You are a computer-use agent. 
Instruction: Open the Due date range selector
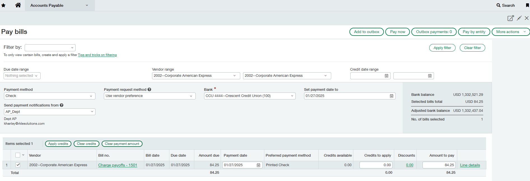click(22, 76)
